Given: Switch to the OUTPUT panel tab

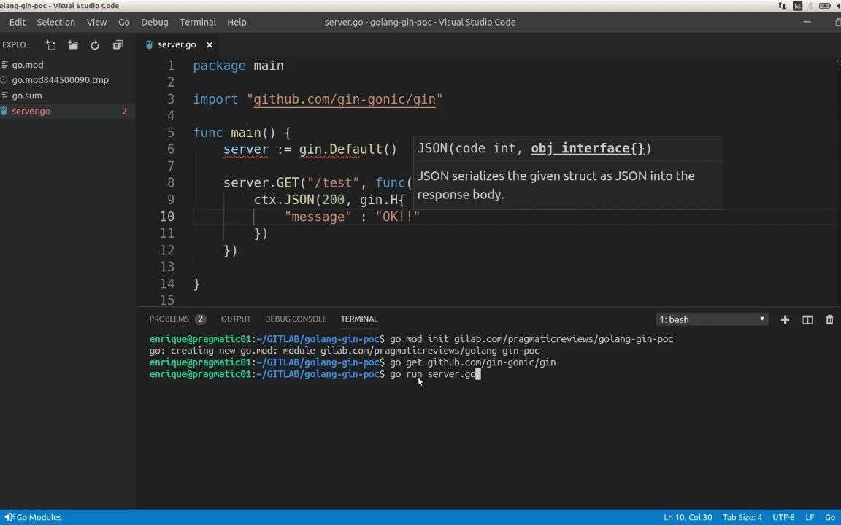Looking at the screenshot, I should (236, 319).
